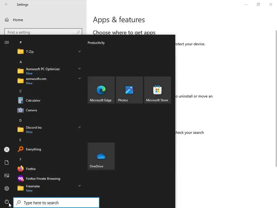Launch Firefox browser icon
The height and width of the screenshot is (208, 277).
point(21,169)
